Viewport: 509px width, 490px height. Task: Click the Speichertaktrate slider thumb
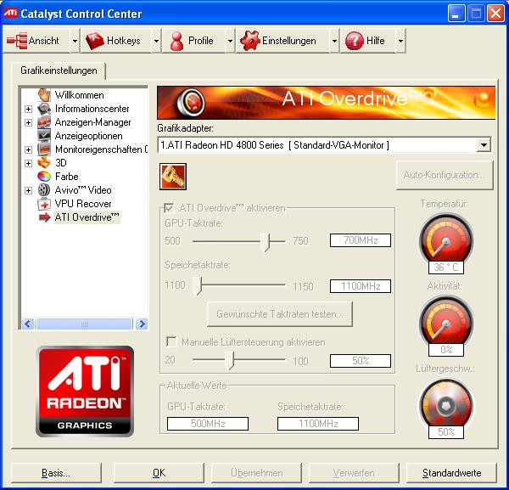197,286
